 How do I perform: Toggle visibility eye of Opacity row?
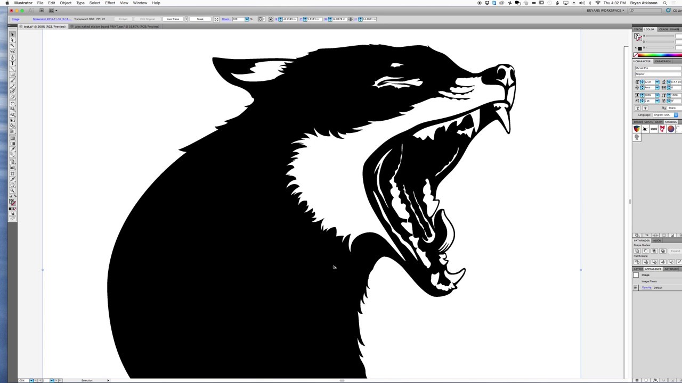coord(635,288)
